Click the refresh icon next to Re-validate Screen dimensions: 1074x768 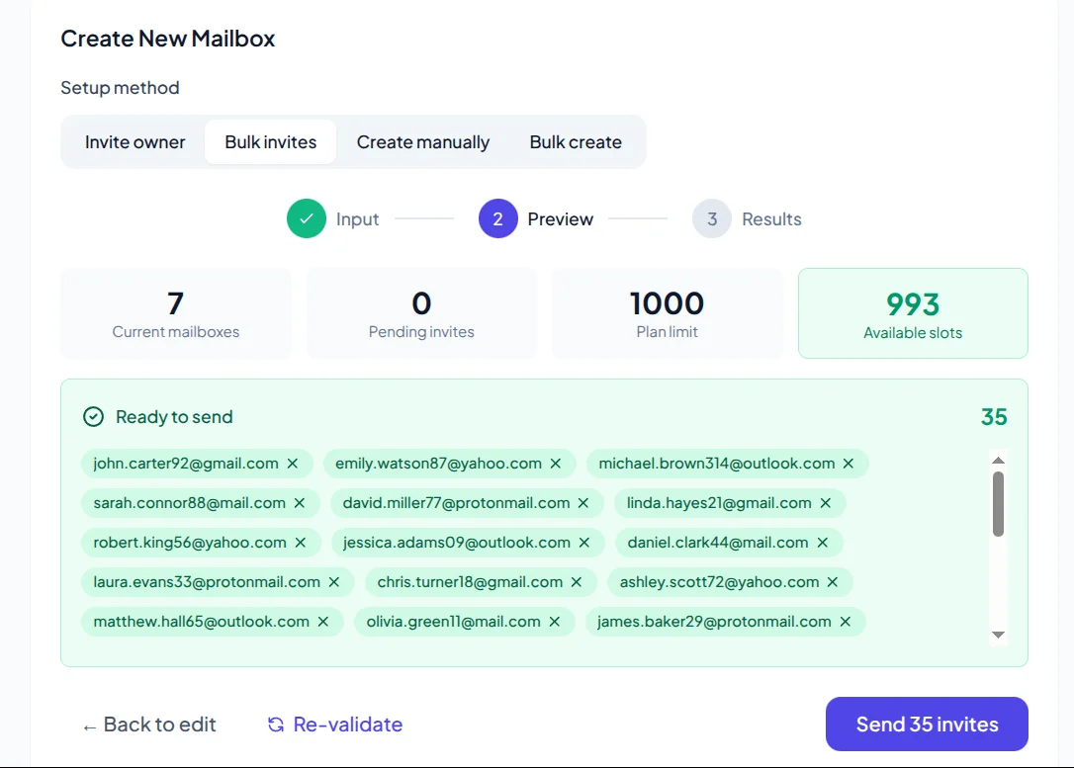coord(274,724)
